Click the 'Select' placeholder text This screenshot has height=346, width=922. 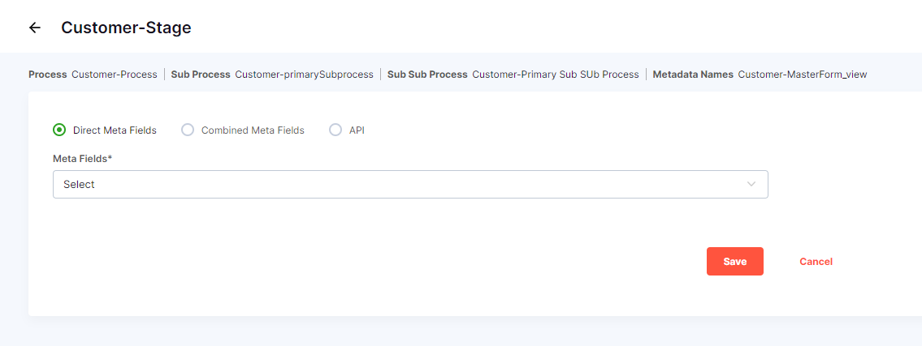[x=80, y=184]
